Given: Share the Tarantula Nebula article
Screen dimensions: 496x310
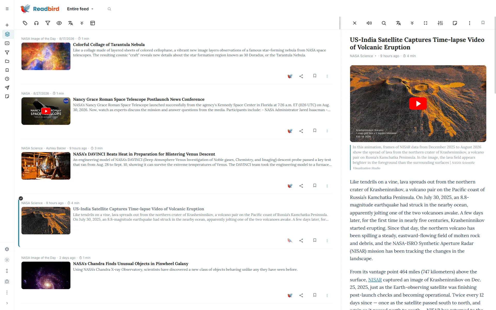Looking at the screenshot, I should pos(301,76).
